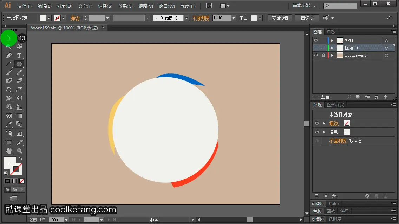Click the target circle for Ball layer

386,41
